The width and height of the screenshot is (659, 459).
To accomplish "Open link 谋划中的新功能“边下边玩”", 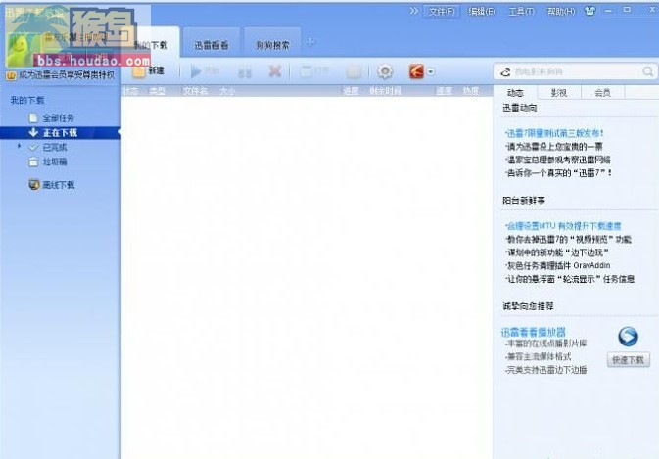I will [557, 252].
